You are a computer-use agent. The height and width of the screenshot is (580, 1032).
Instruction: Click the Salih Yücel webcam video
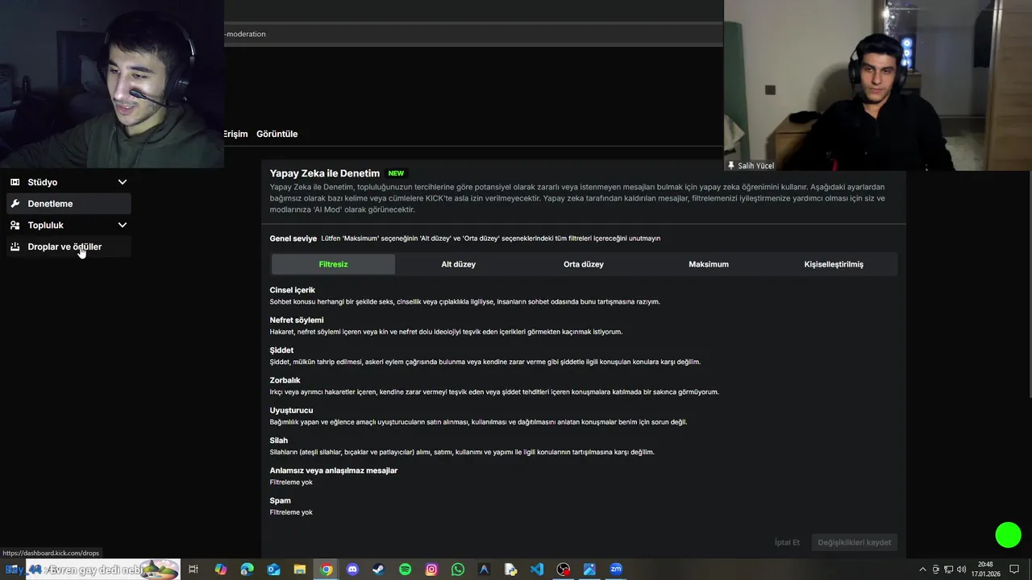point(877,85)
